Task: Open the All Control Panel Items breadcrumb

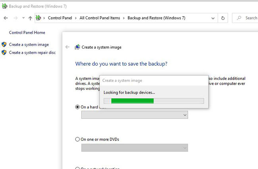Action: coord(100,18)
